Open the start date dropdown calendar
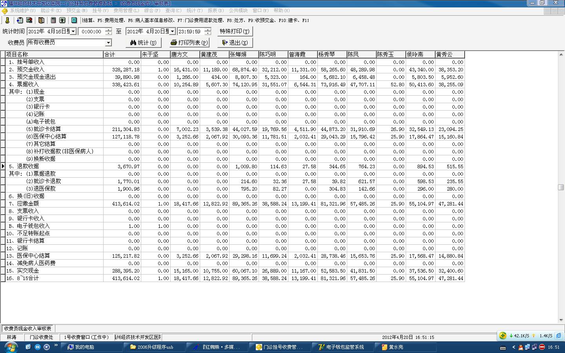The width and height of the screenshot is (565, 353). 73,31
